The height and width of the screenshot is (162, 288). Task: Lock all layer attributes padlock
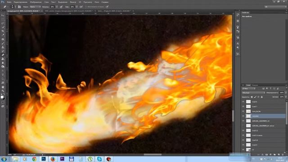tap(262, 97)
